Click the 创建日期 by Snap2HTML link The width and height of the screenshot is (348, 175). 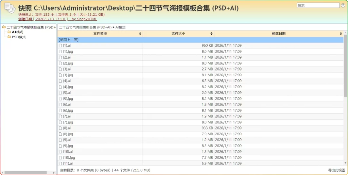(x=58, y=19)
